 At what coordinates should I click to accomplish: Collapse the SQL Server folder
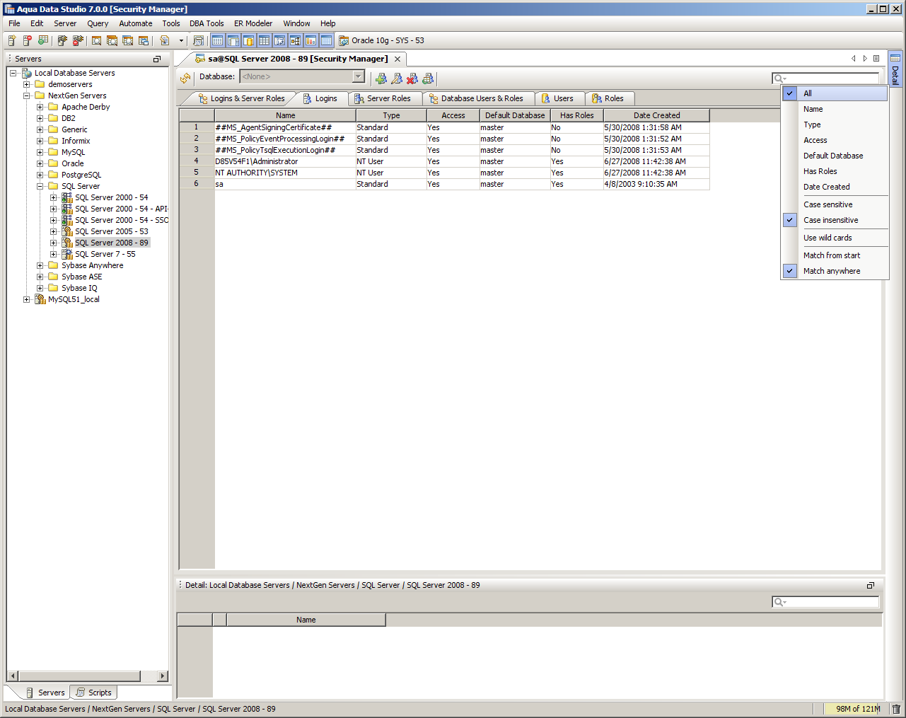point(40,186)
